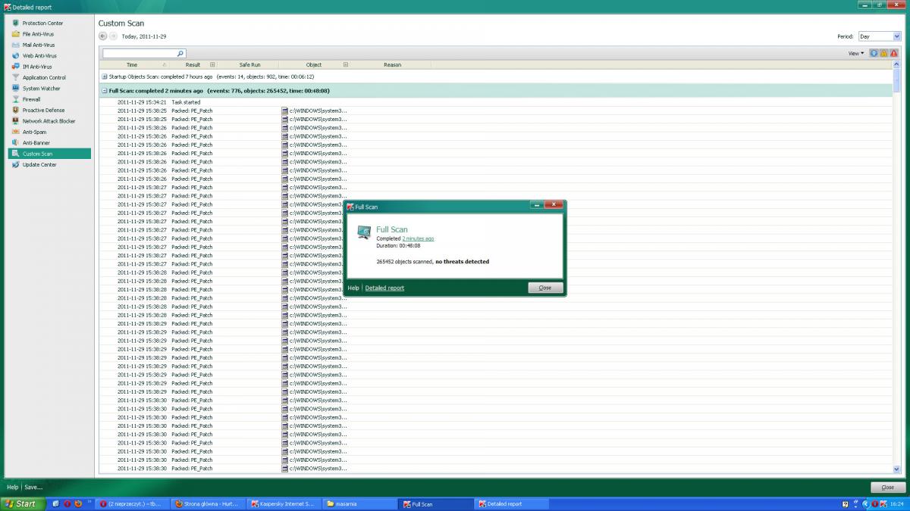Toggle warning events filter (yellow triangle icon)
This screenshot has width=910, height=511.
coord(883,53)
